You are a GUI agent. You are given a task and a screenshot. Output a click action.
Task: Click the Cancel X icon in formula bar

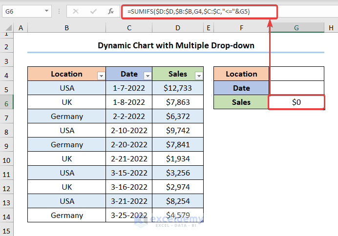[76, 11]
